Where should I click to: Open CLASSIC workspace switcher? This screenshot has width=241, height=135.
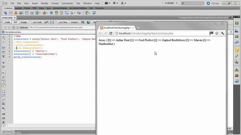pos(171,3)
